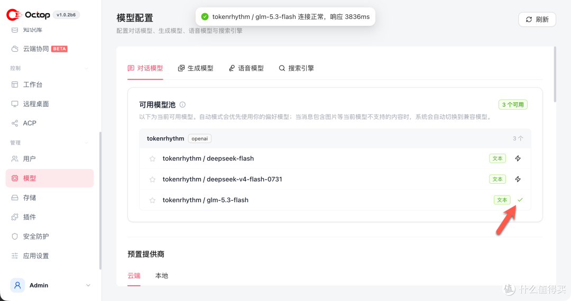Viewport: 571px width, 301px height.
Task: Open the 插件 puzzle icon
Action: [x=15, y=217]
